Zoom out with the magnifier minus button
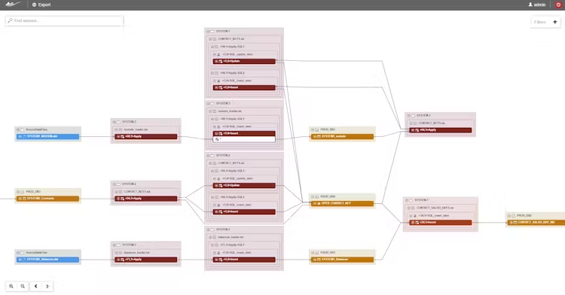Viewport: 565px width, 295px height. tap(23, 287)
